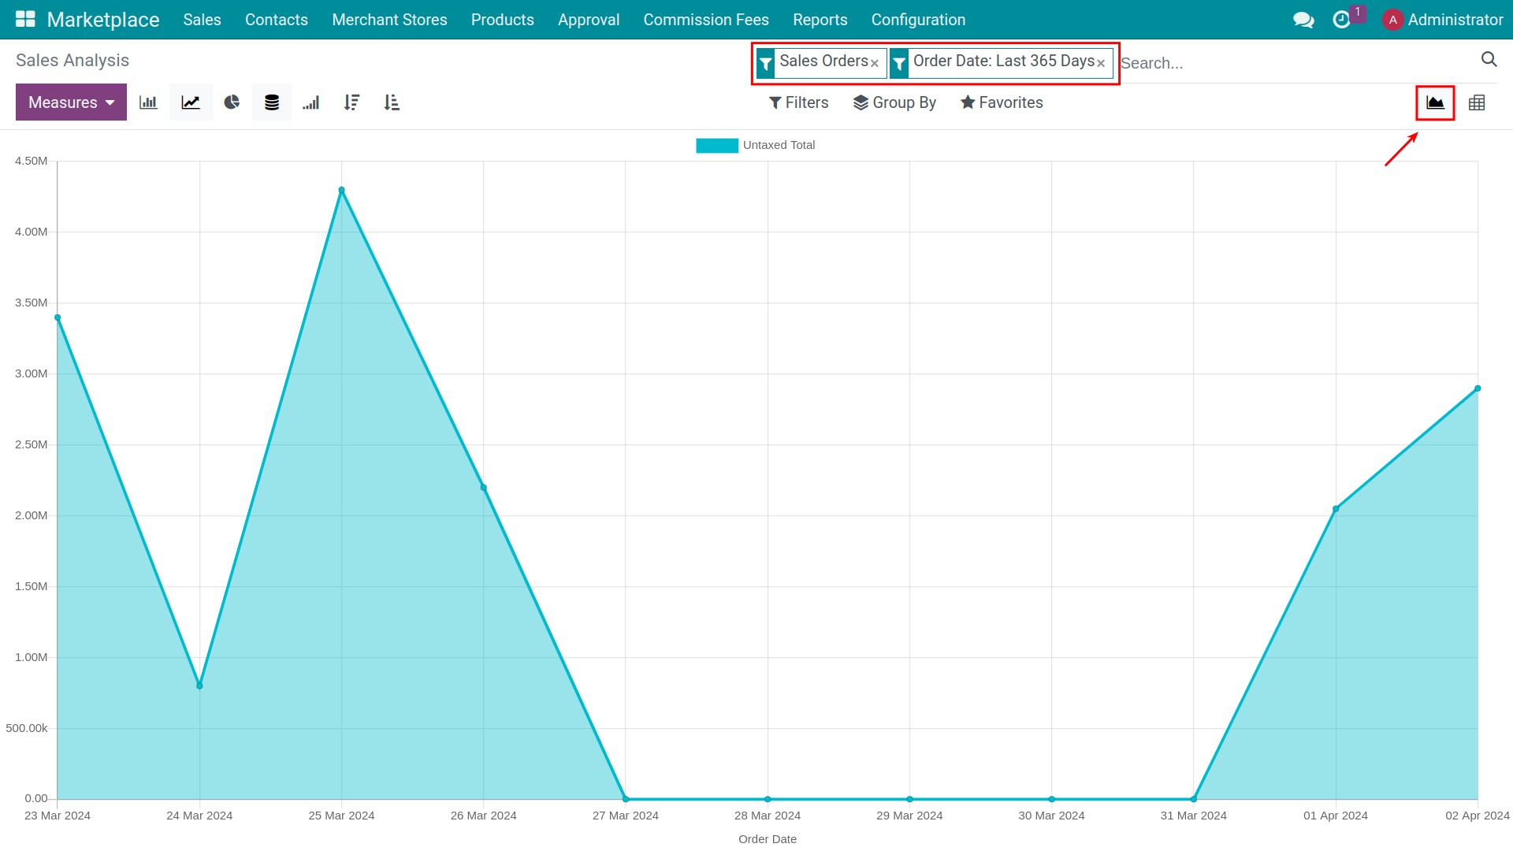Sort the chart data ascending
Image resolution: width=1513 pixels, height=851 pixels.
click(392, 102)
